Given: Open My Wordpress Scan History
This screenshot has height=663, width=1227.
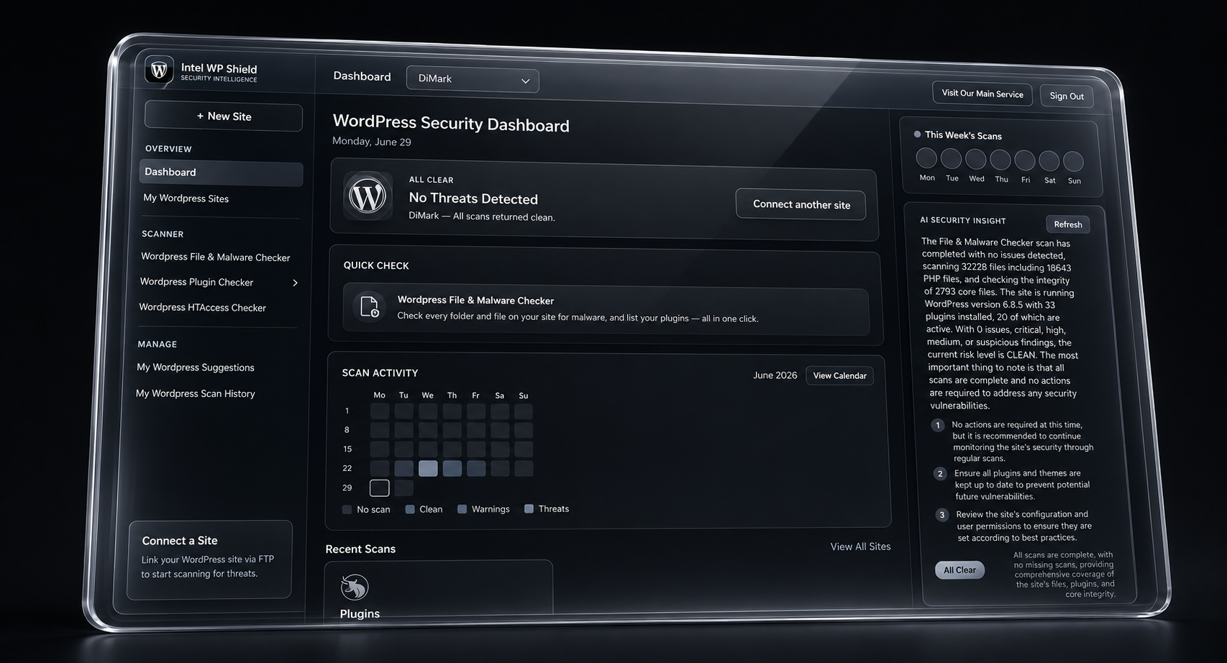Looking at the screenshot, I should [196, 393].
